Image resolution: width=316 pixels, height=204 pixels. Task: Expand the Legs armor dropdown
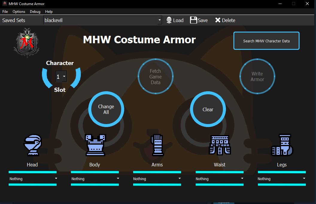[x=304, y=178]
